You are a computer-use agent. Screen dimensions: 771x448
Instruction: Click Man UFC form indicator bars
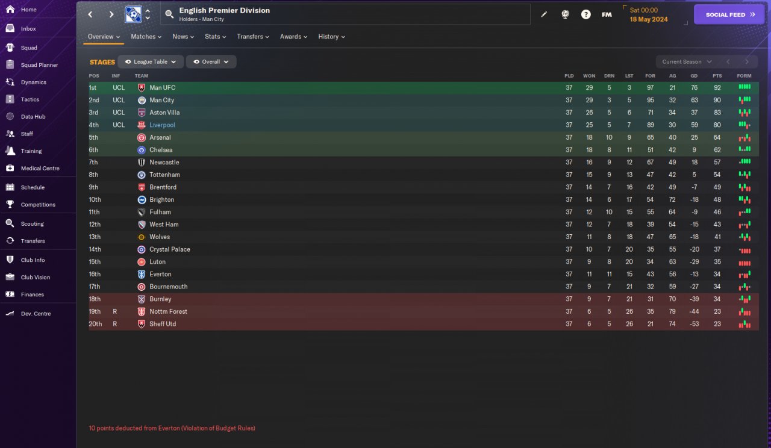point(744,87)
